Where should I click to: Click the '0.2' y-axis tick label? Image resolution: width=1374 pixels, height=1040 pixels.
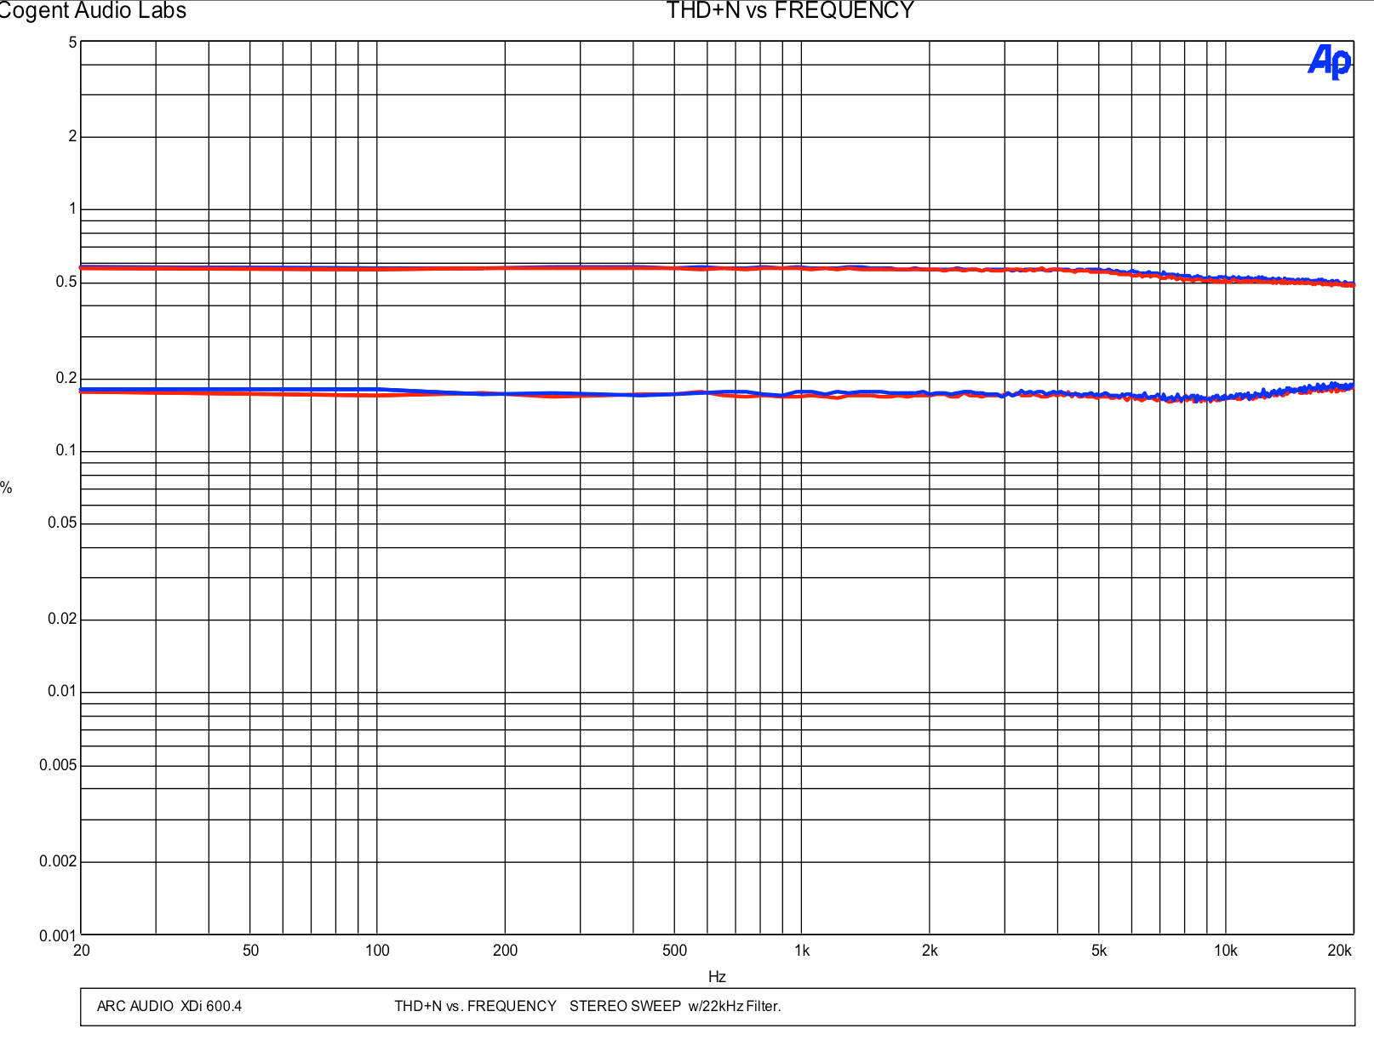pyautogui.click(x=66, y=378)
